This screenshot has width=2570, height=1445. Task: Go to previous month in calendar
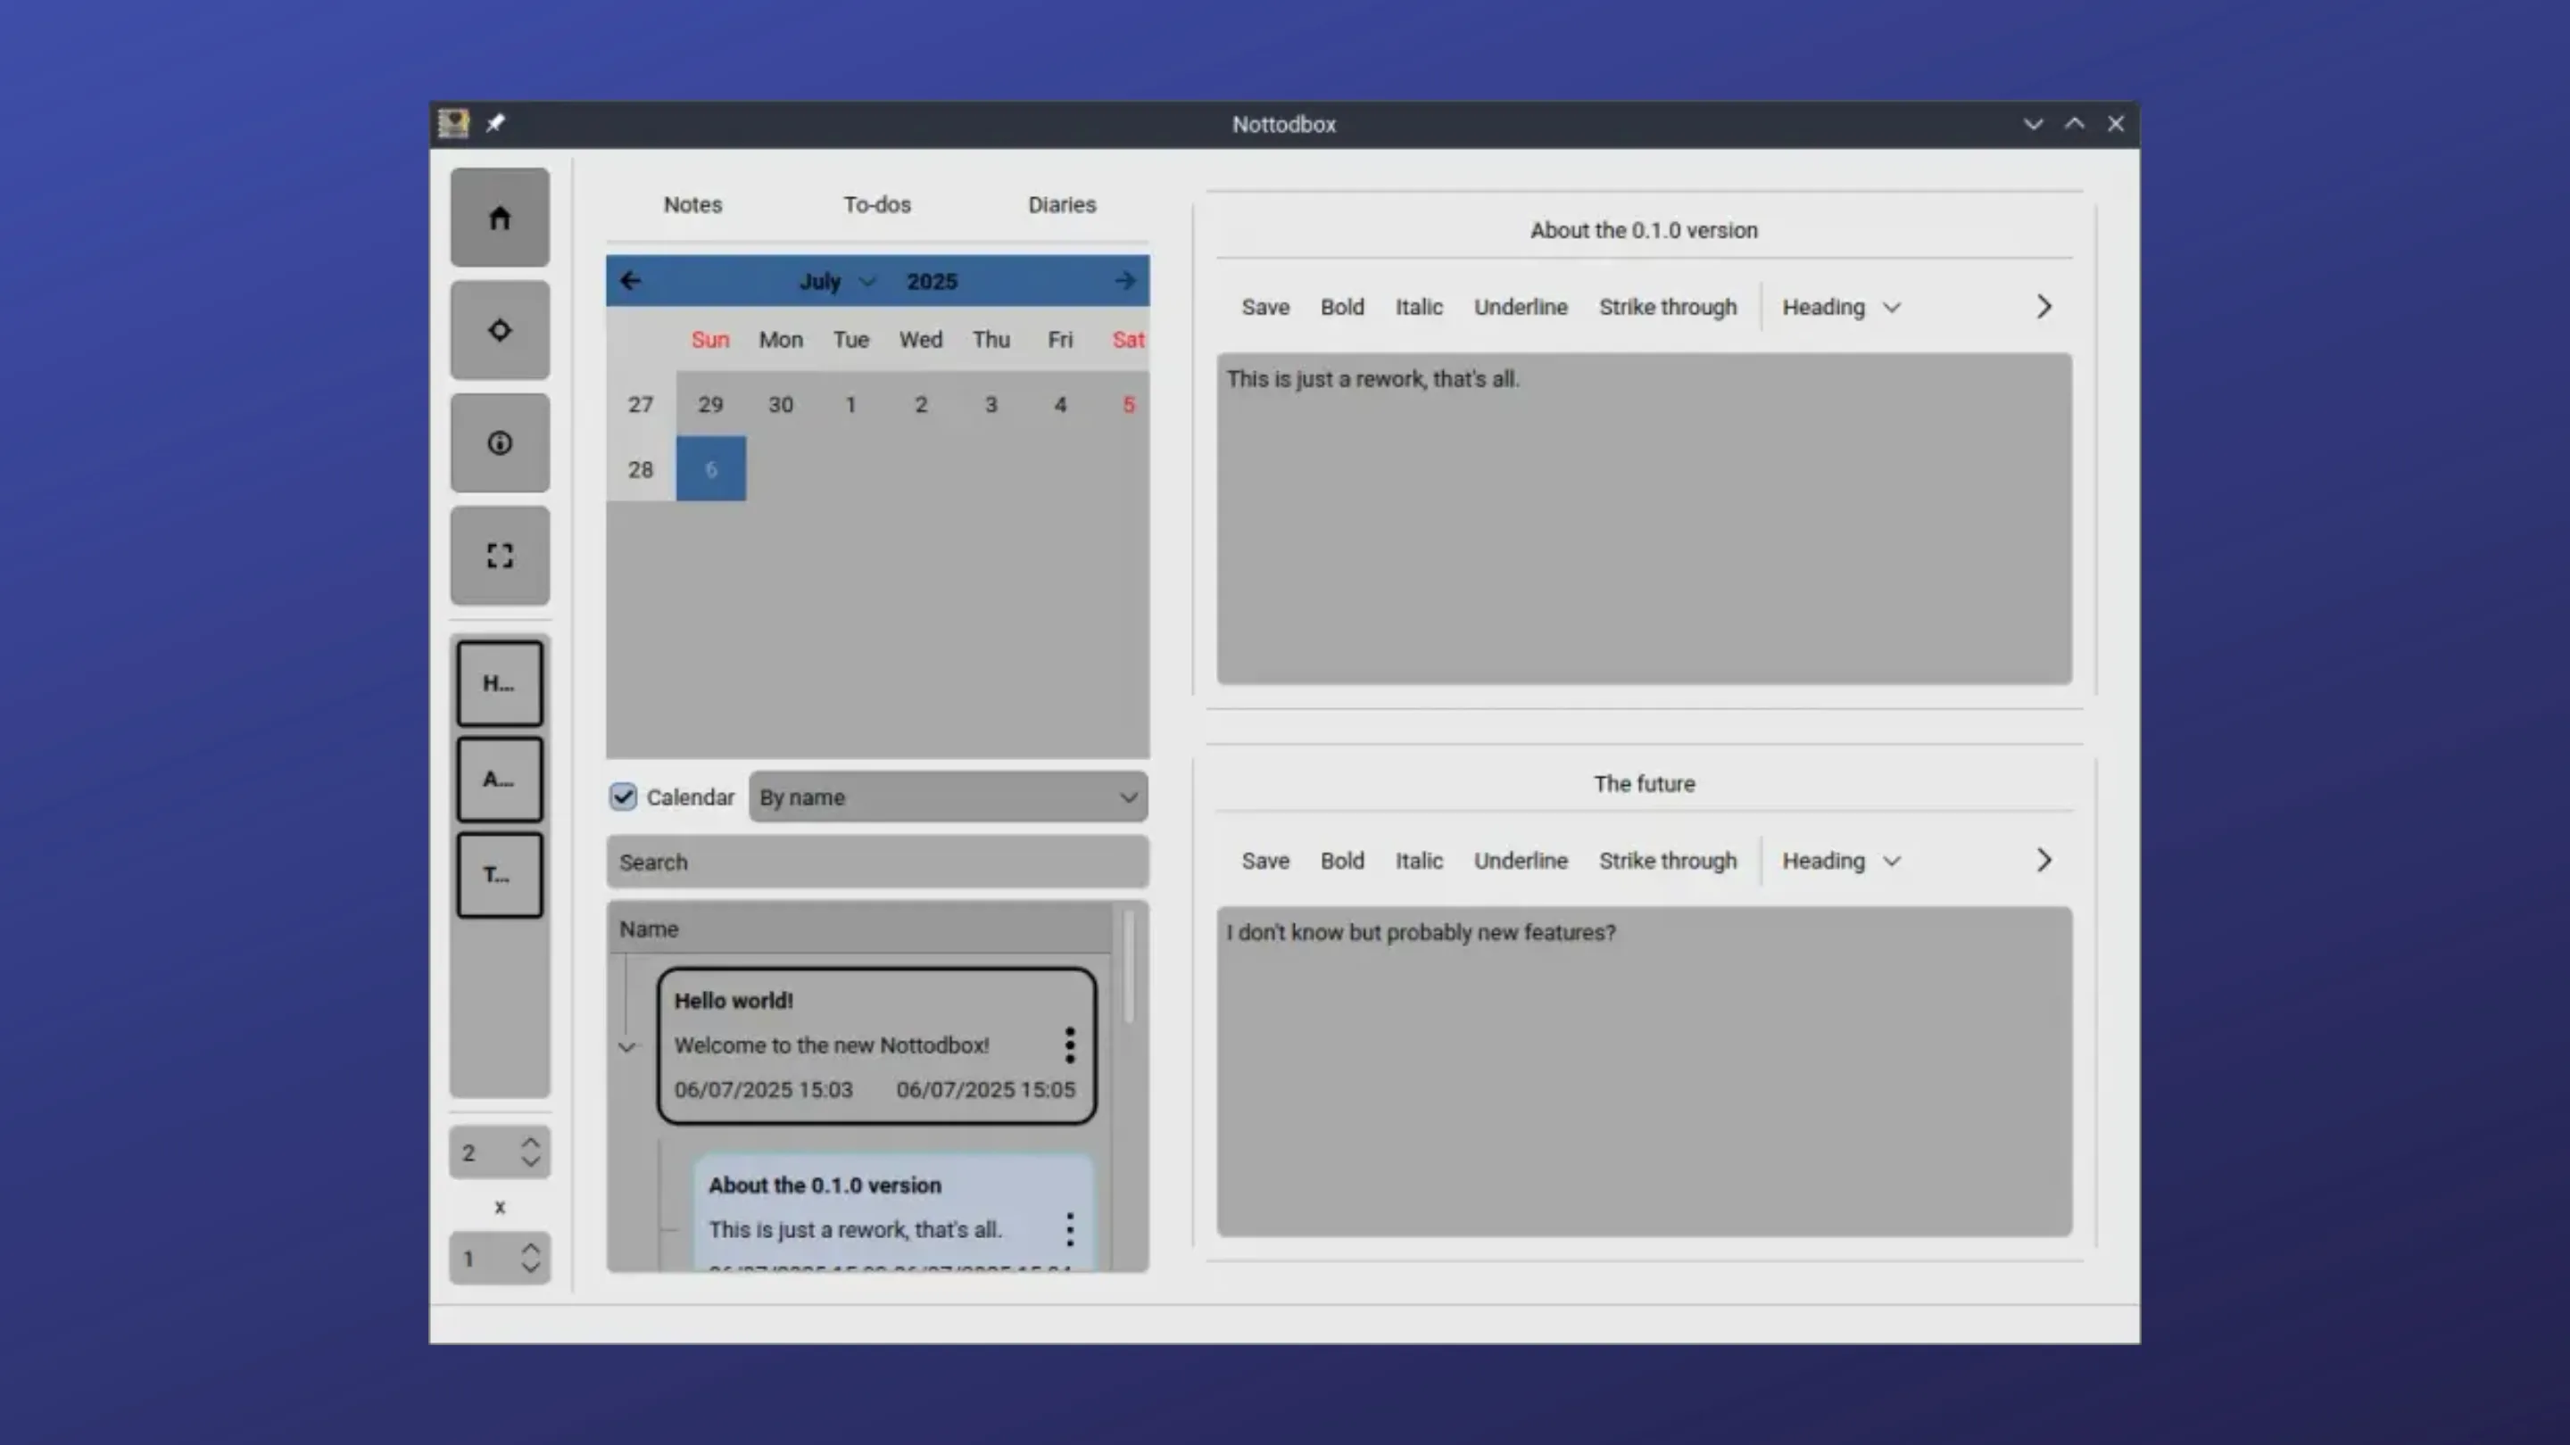click(x=631, y=281)
